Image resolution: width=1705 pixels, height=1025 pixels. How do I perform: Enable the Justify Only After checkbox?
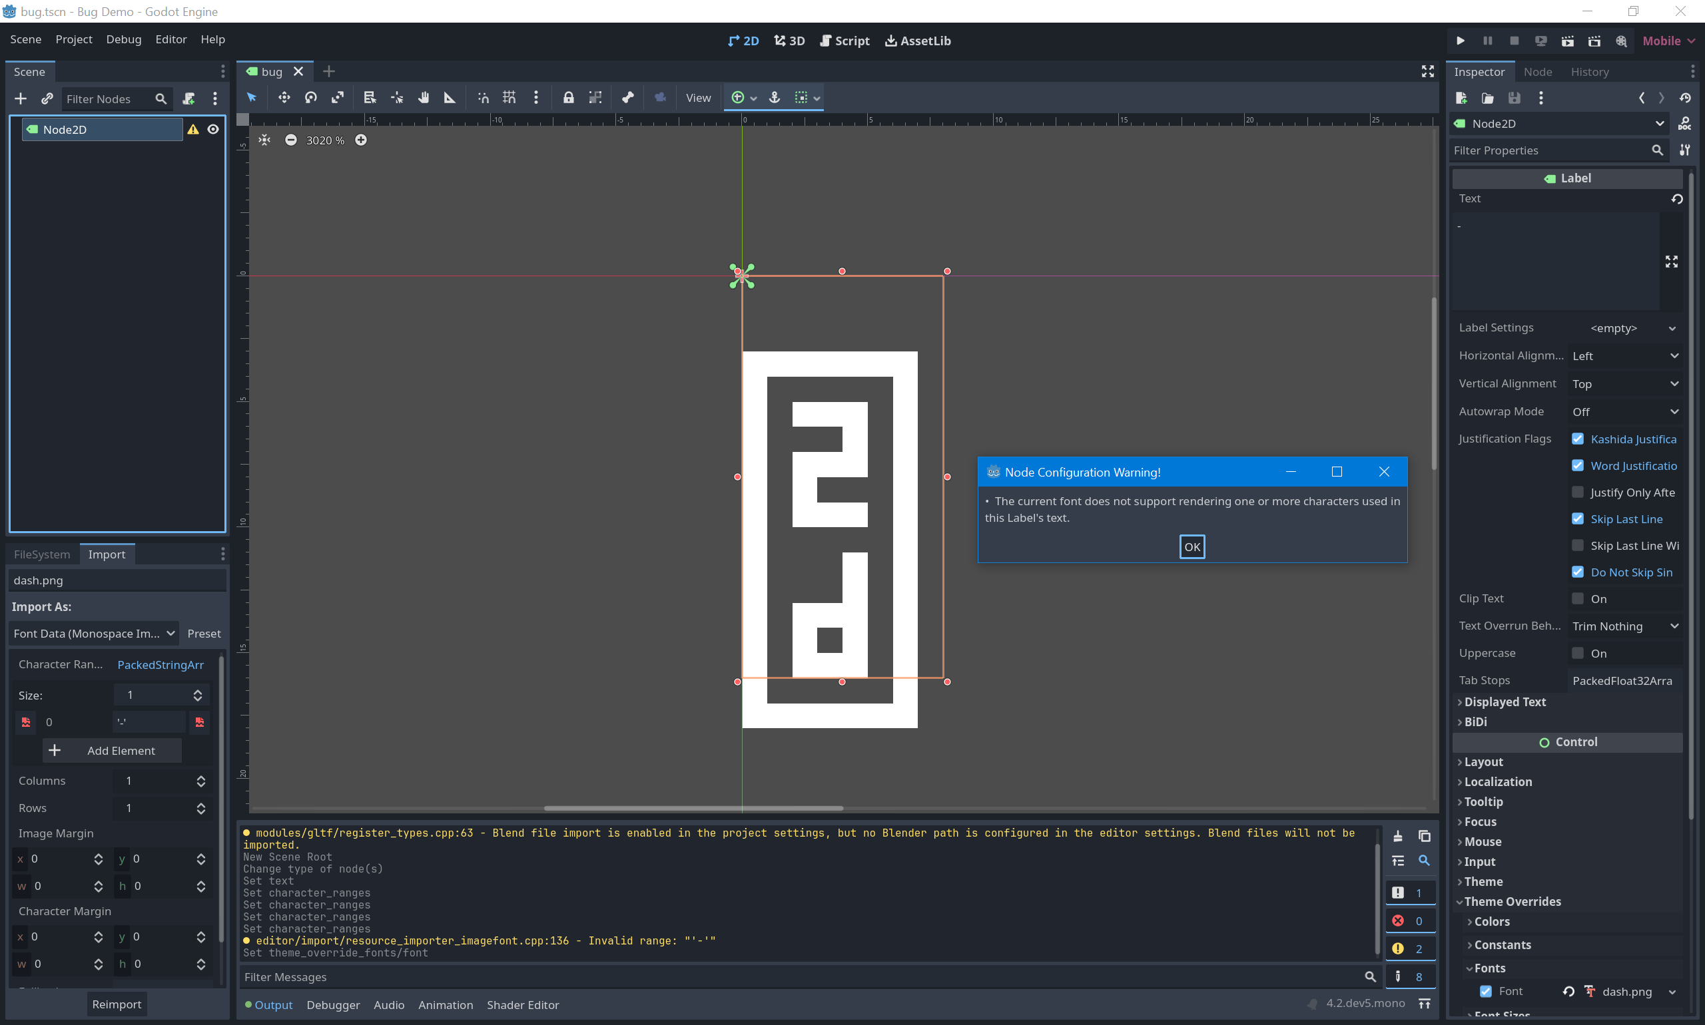[1578, 492]
